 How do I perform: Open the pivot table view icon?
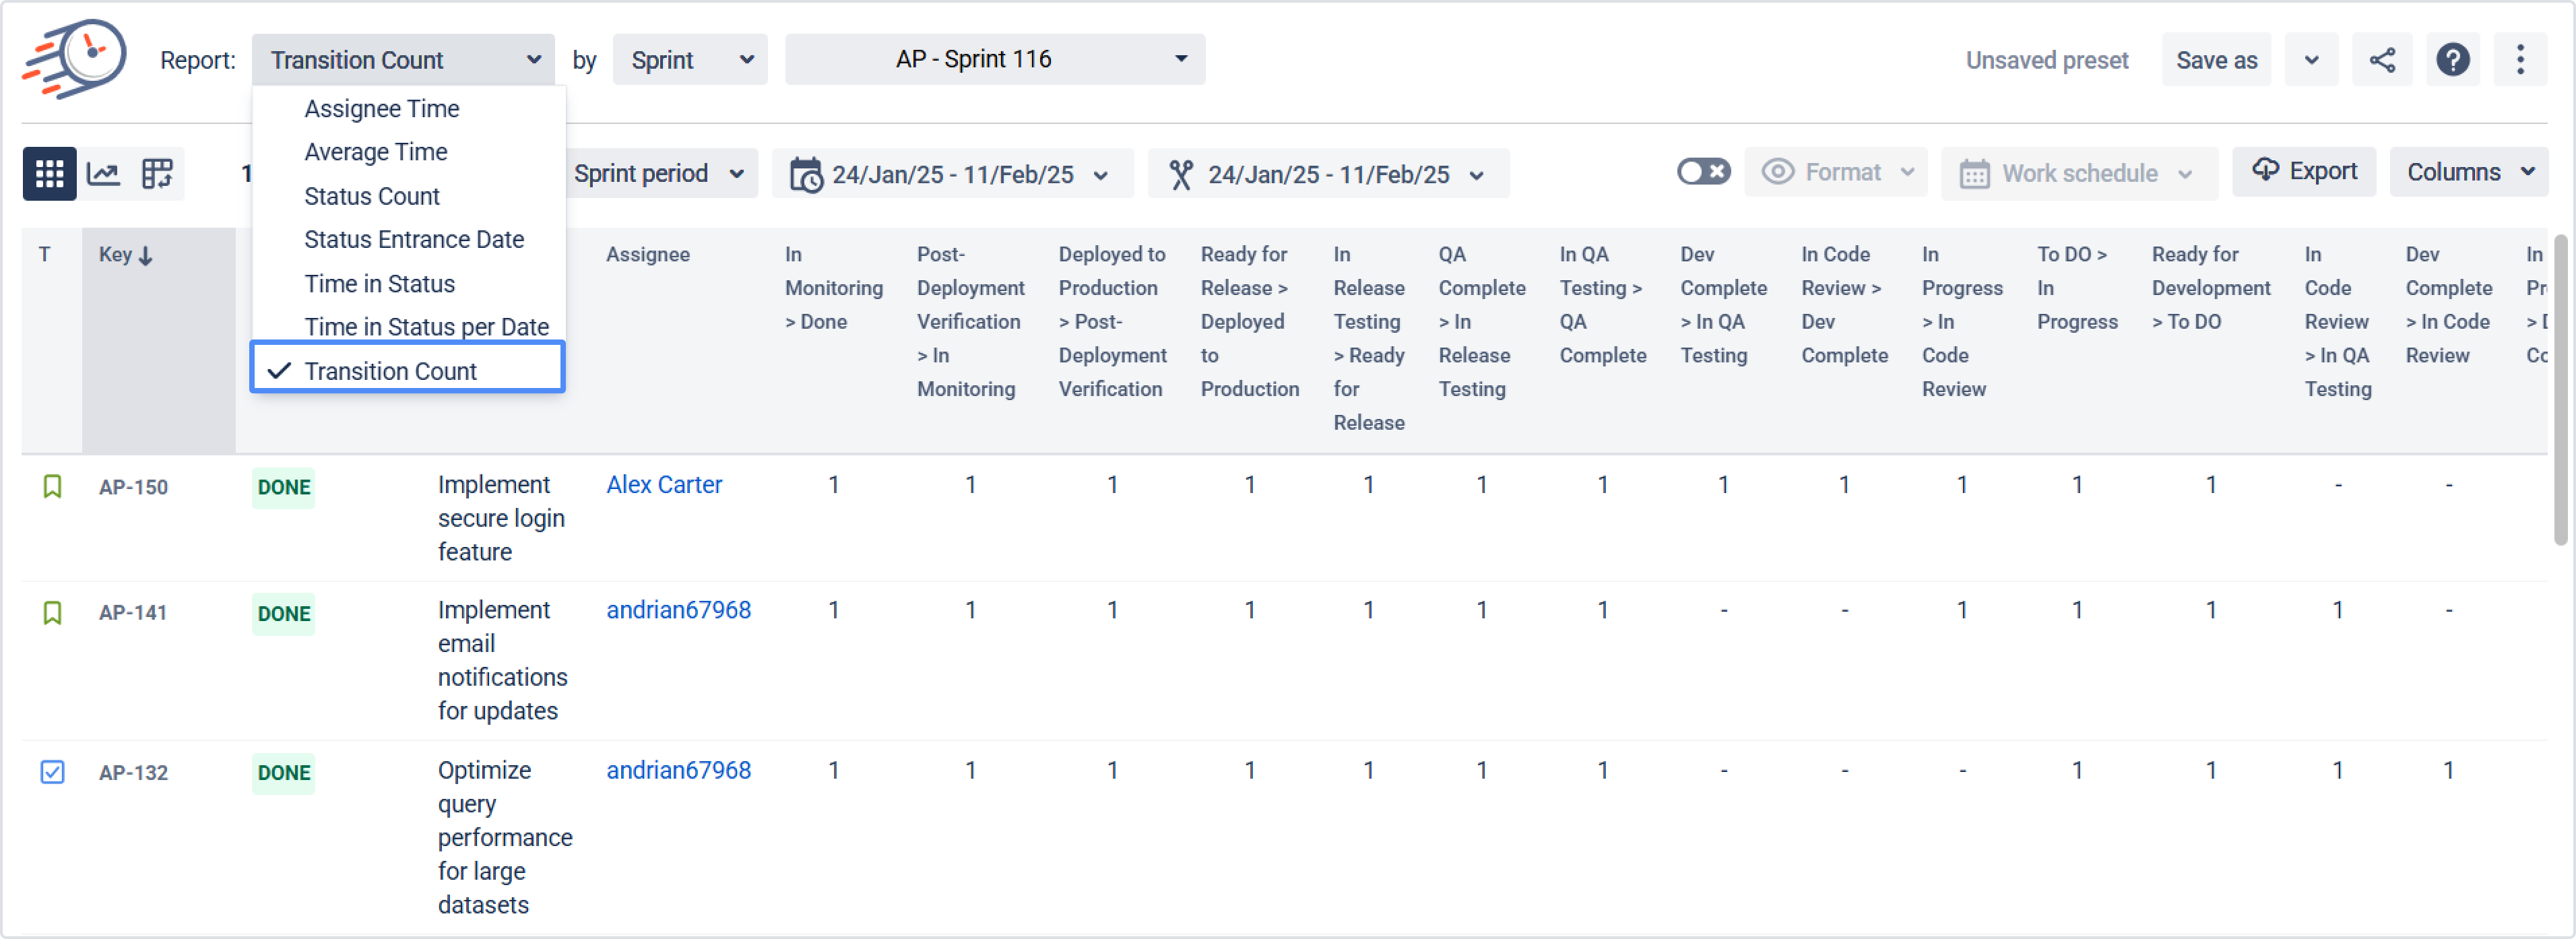click(x=157, y=174)
